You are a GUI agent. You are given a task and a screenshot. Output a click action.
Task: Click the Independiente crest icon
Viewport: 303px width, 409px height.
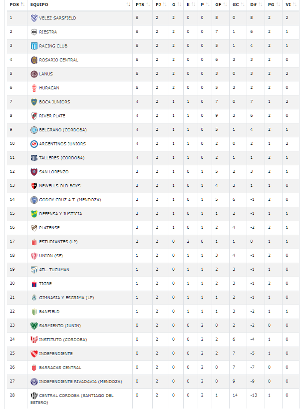tap(34, 354)
